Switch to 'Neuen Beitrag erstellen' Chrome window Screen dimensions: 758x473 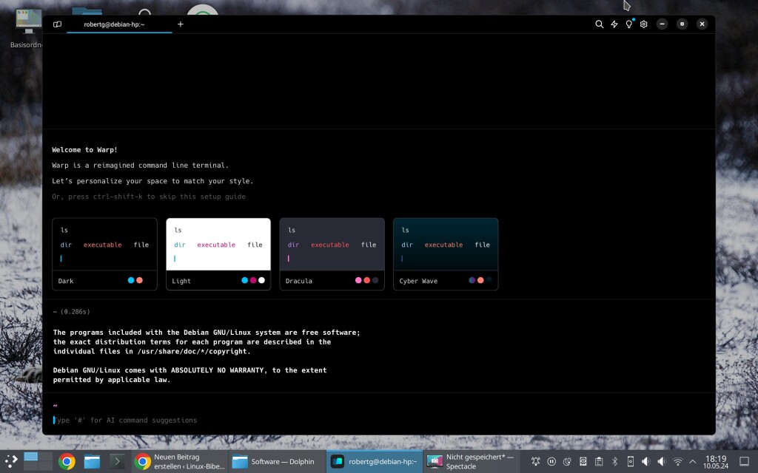click(179, 462)
